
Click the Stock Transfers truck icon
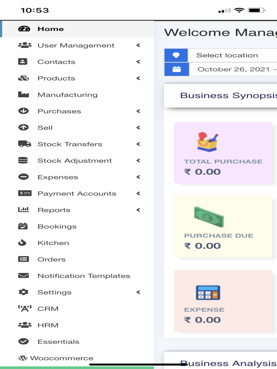(24, 144)
